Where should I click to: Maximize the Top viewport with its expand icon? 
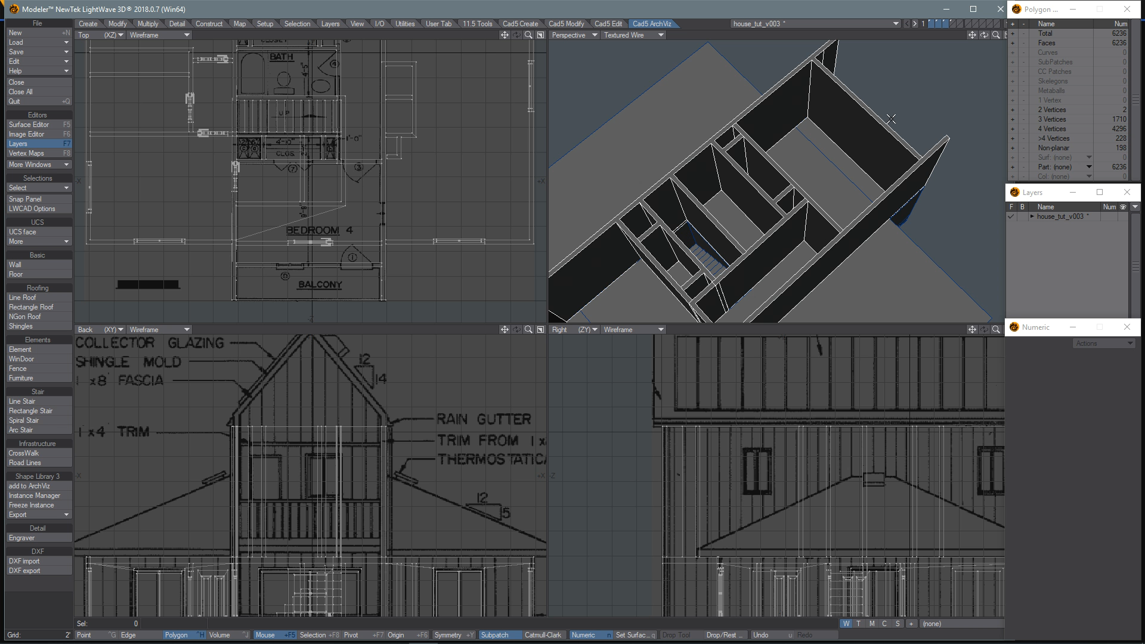[540, 35]
